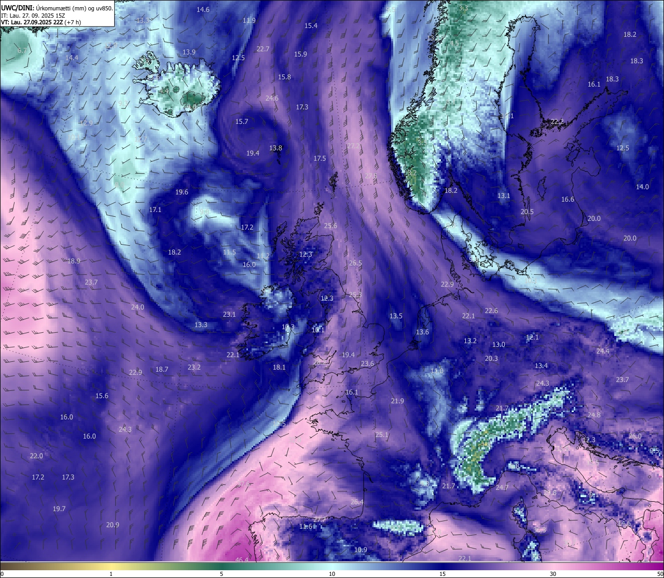Click the 13.2 value label
The image size is (664, 578).
tap(470, 341)
